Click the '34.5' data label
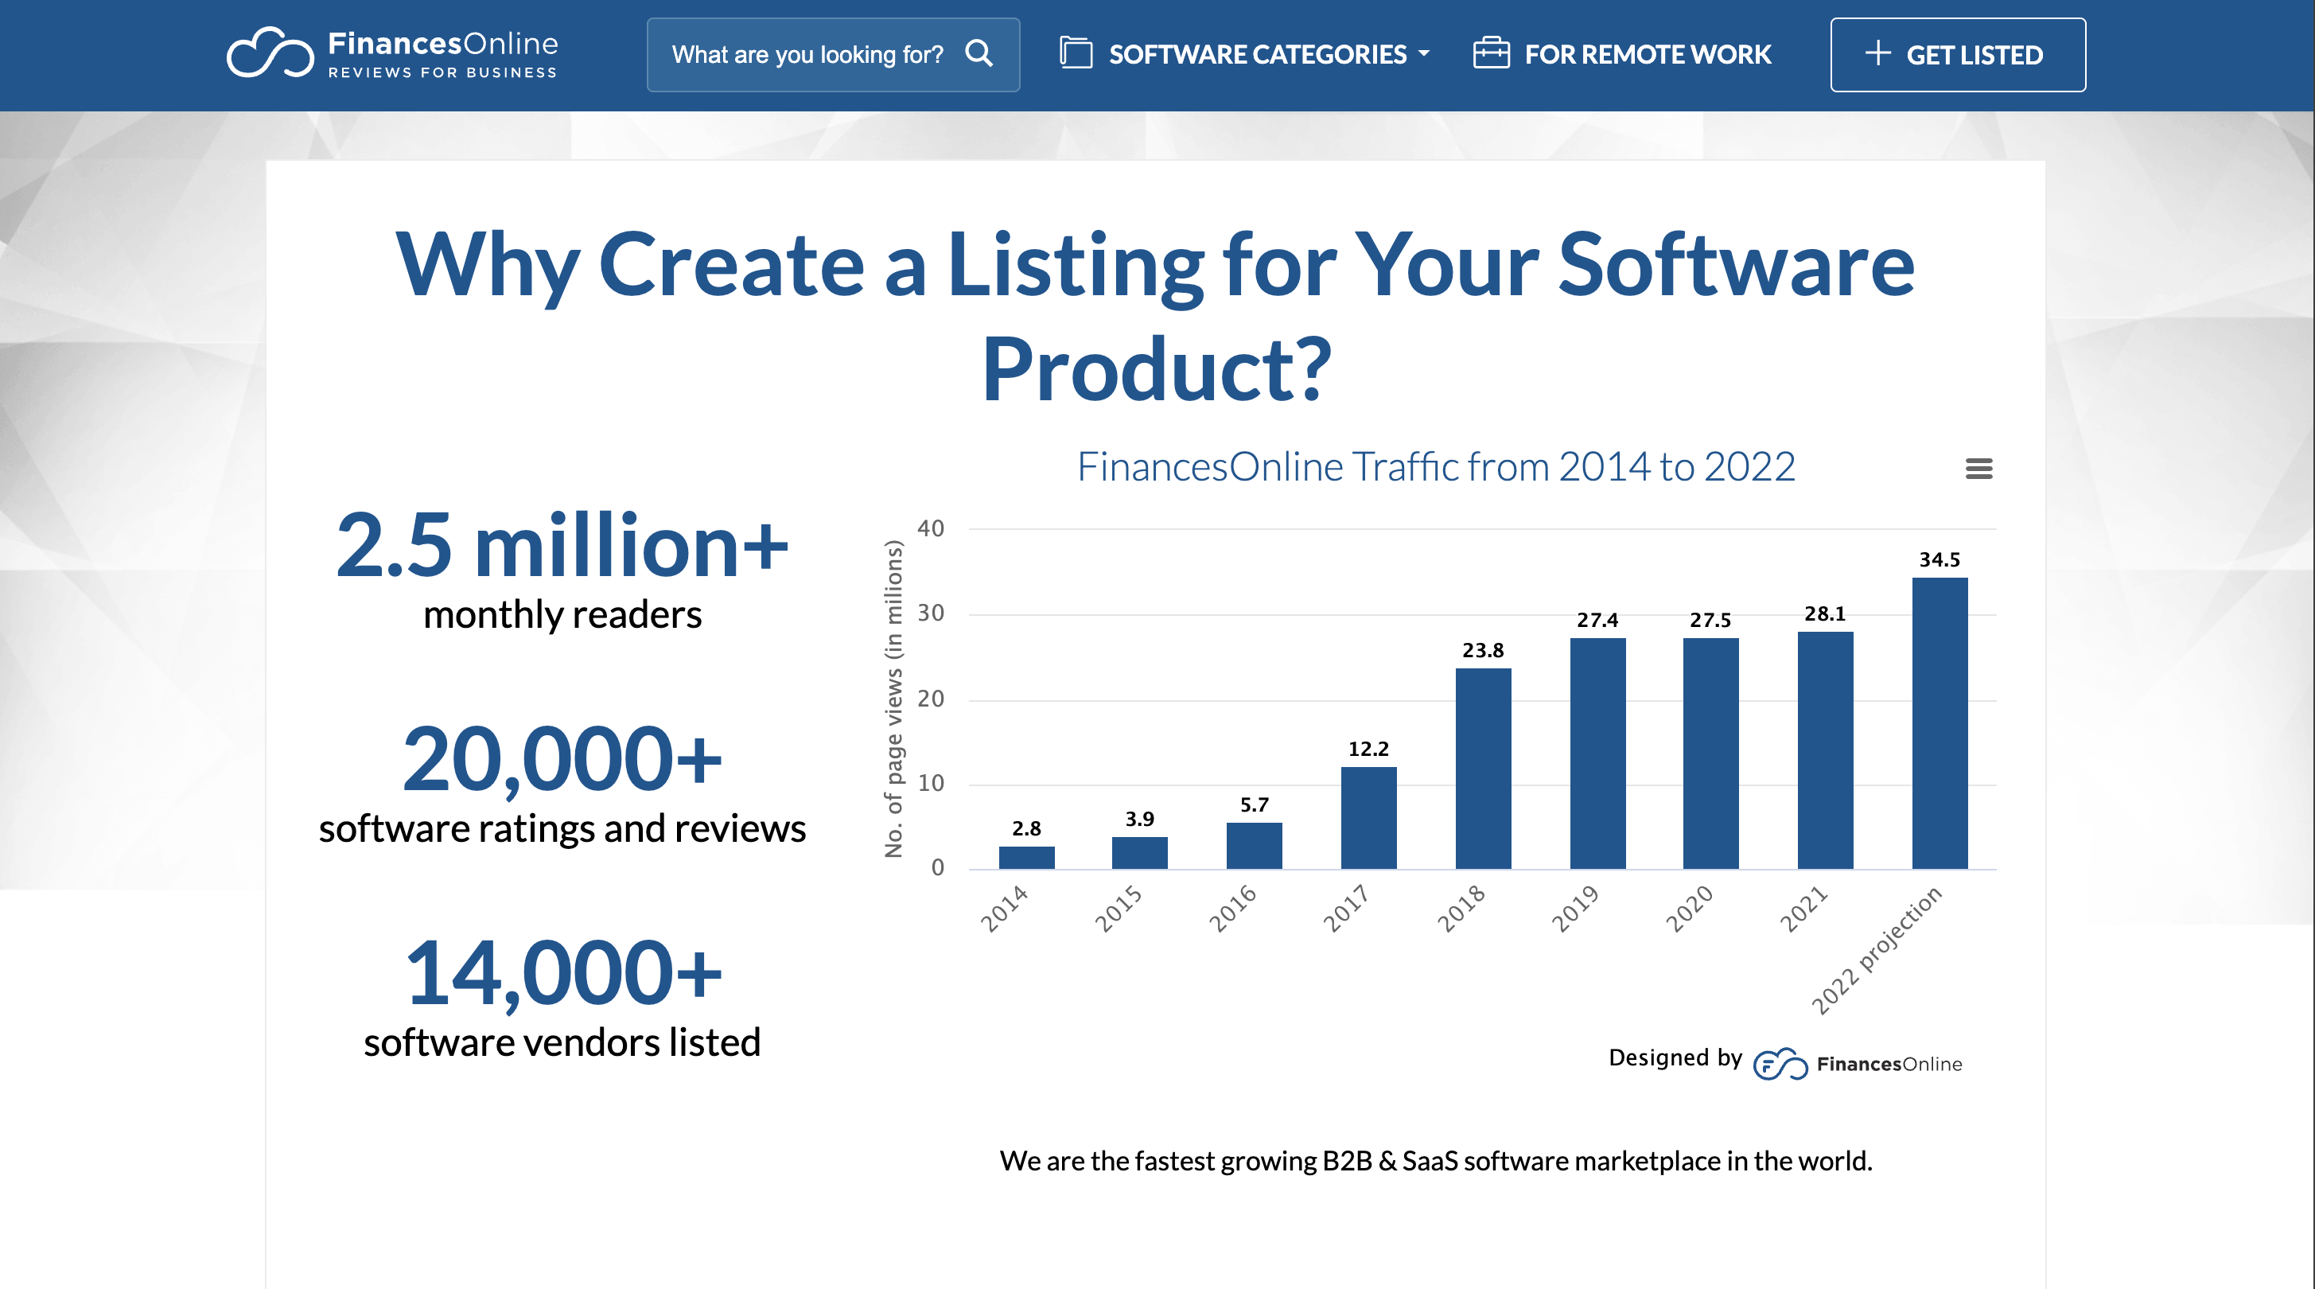 click(1940, 559)
